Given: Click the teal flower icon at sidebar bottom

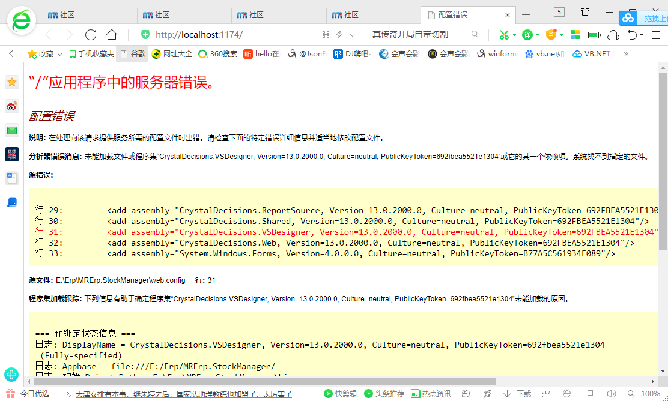Looking at the screenshot, I should click(11, 375).
